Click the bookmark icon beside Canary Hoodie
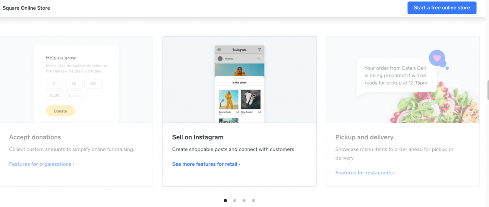This screenshot has width=489, height=207. pos(237,112)
